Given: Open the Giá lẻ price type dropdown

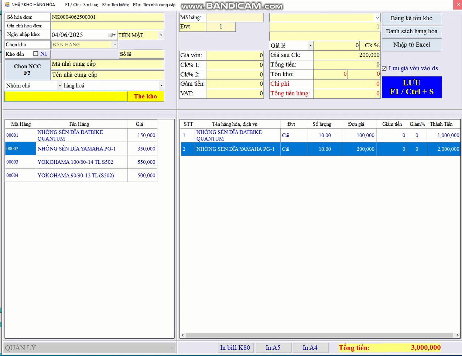Looking at the screenshot, I should click(310, 45).
